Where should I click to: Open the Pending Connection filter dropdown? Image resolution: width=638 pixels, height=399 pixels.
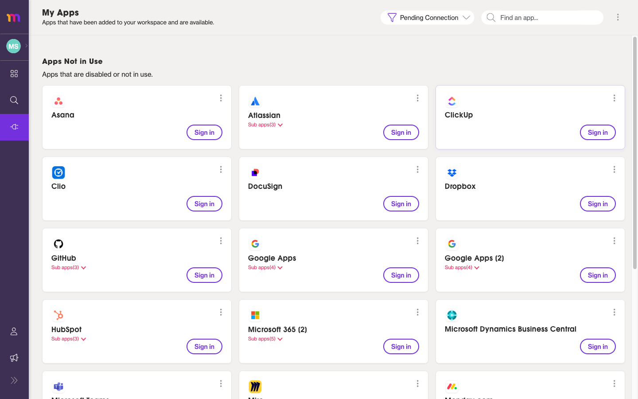[x=428, y=18]
